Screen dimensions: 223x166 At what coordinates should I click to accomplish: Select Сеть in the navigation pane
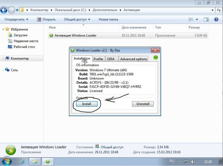click(14, 70)
